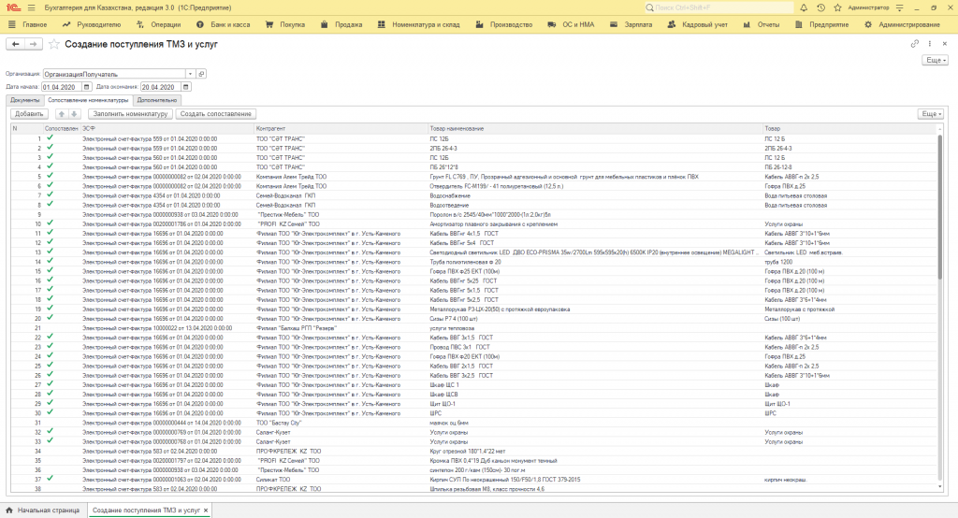
Task: Open the Еще menu of the table command bar
Action: [x=932, y=114]
